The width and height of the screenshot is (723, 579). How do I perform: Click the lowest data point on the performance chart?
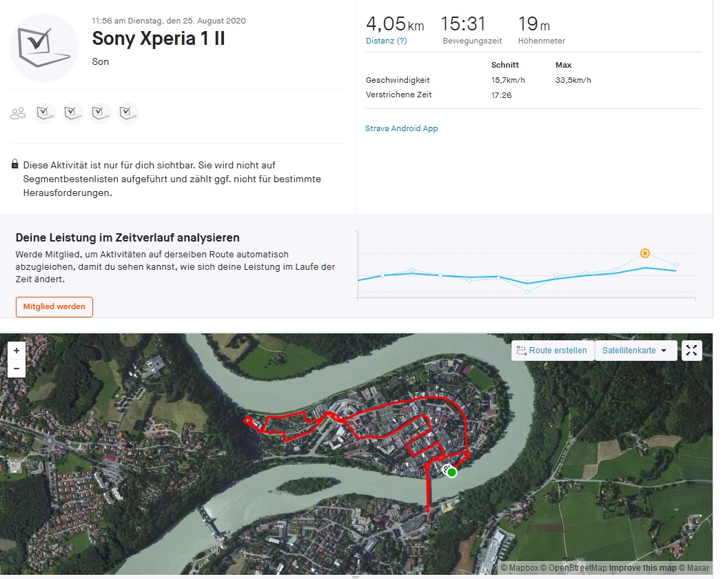[x=527, y=292]
